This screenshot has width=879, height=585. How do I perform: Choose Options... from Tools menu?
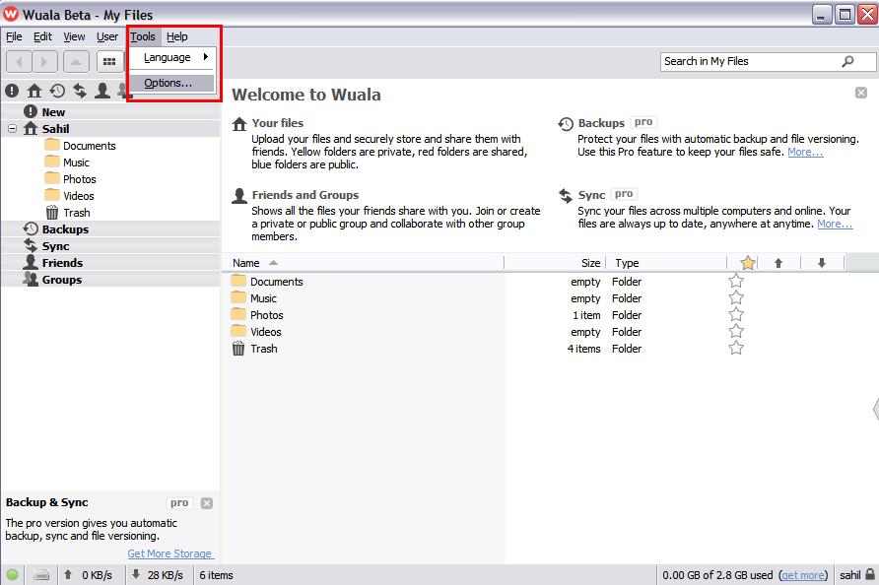coord(171,83)
